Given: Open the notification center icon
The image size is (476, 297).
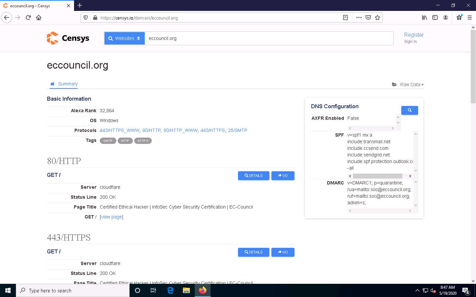Looking at the screenshot, I should pos(466,291).
